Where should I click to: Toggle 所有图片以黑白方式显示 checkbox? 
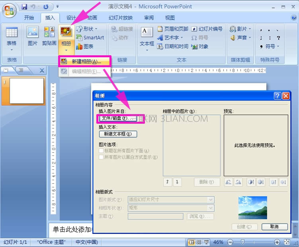[x=101, y=157]
